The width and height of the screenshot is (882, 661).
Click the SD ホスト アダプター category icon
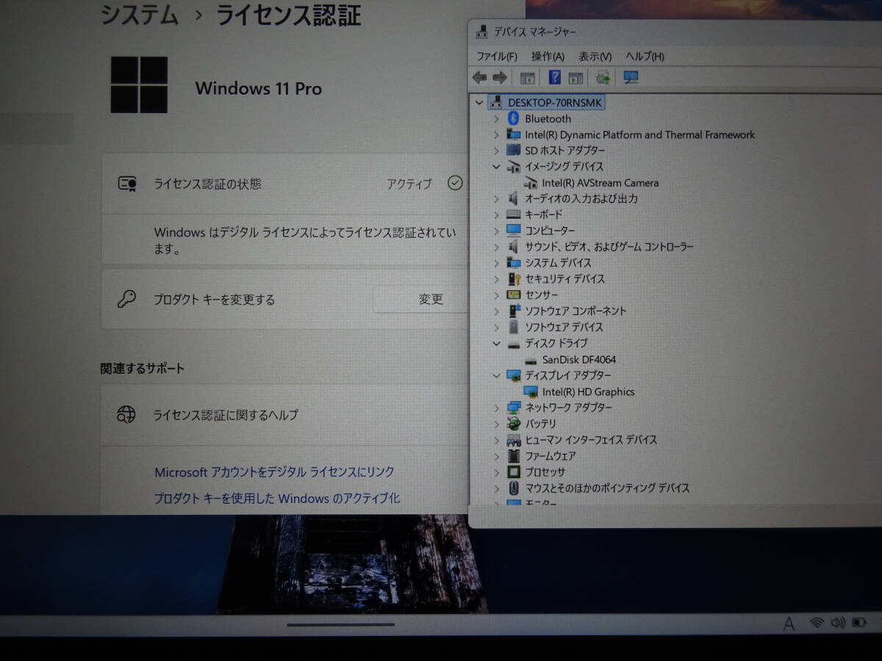point(514,151)
